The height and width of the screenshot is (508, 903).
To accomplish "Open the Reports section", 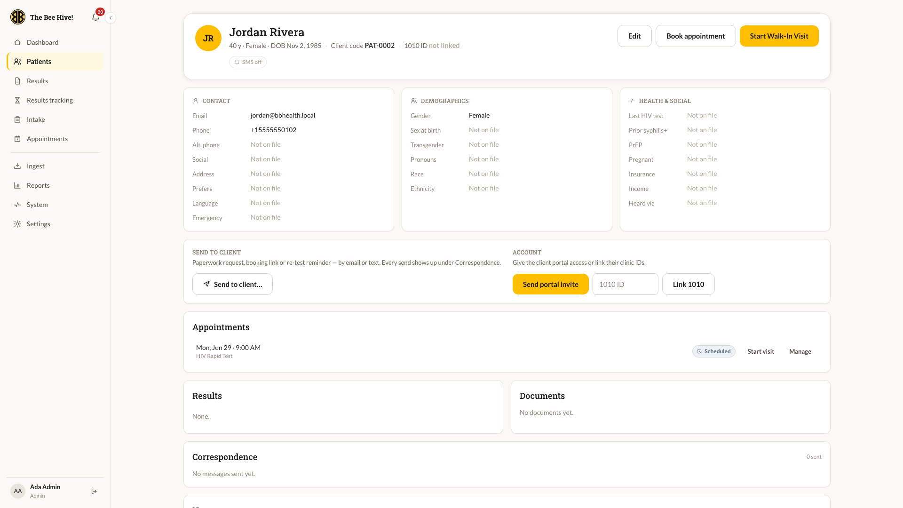I will point(55,185).
